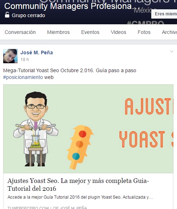Select the Videos tab

click(118, 32)
